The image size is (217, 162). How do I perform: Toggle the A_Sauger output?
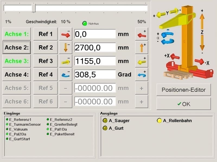[x=105, y=121]
